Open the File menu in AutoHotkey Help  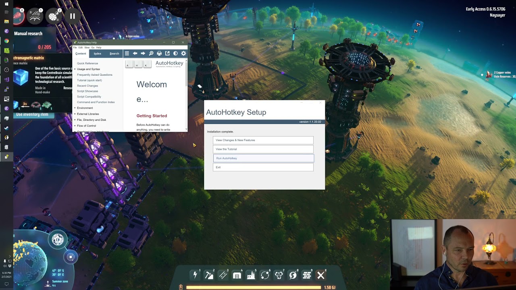pos(75,48)
